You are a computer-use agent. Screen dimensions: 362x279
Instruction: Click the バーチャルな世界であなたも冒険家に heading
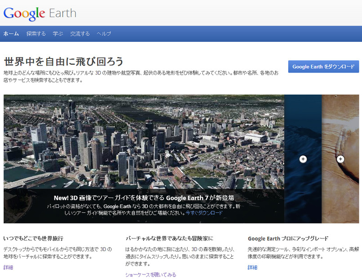170,238
